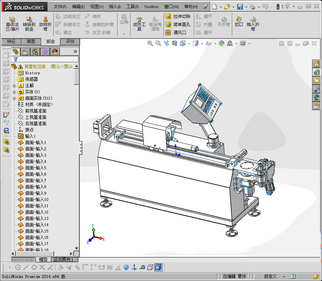Open the Open-file dropdown arrow in title bar

[x=233, y=7]
